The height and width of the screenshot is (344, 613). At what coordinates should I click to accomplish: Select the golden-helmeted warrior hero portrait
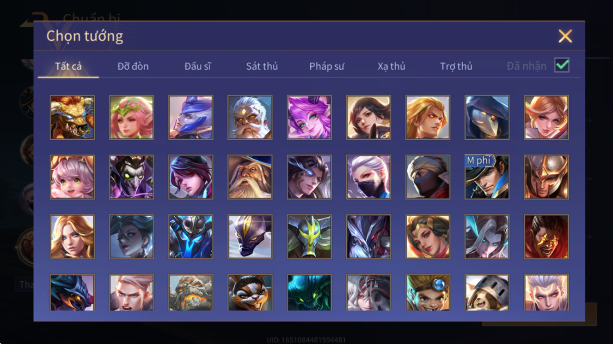point(546,177)
